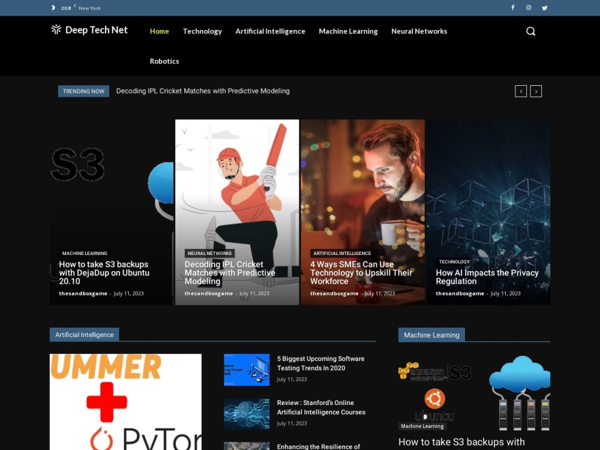Viewport: 600px width, 450px height.
Task: Go to Home menu item
Action: pos(159,31)
